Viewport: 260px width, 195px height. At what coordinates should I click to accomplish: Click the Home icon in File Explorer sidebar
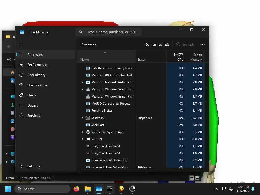[x=13, y=72]
